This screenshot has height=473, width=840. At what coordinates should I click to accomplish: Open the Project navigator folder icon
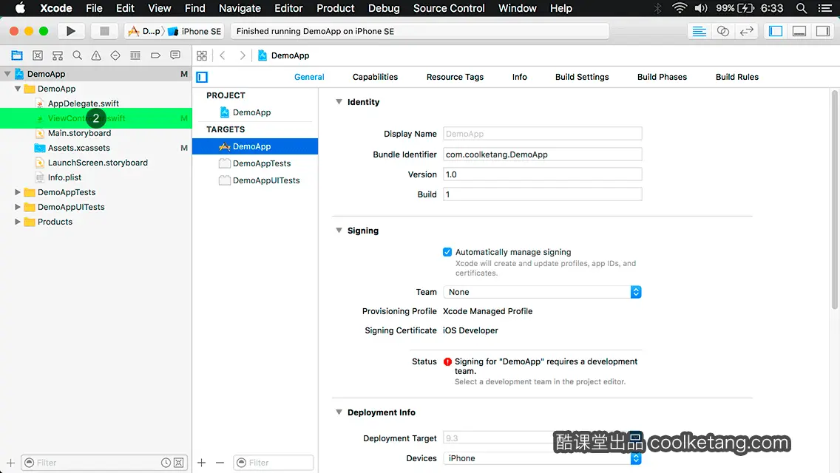[x=17, y=55]
